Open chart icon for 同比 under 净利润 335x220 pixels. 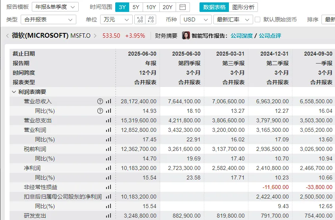tap(108, 178)
